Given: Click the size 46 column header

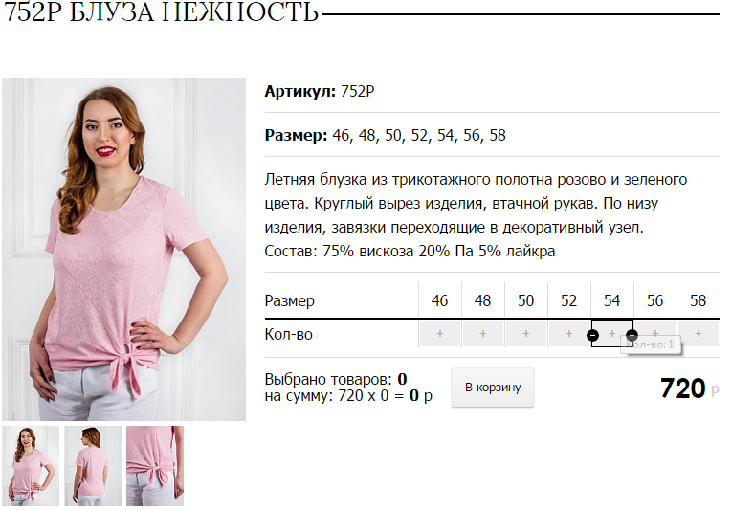Looking at the screenshot, I should [440, 300].
